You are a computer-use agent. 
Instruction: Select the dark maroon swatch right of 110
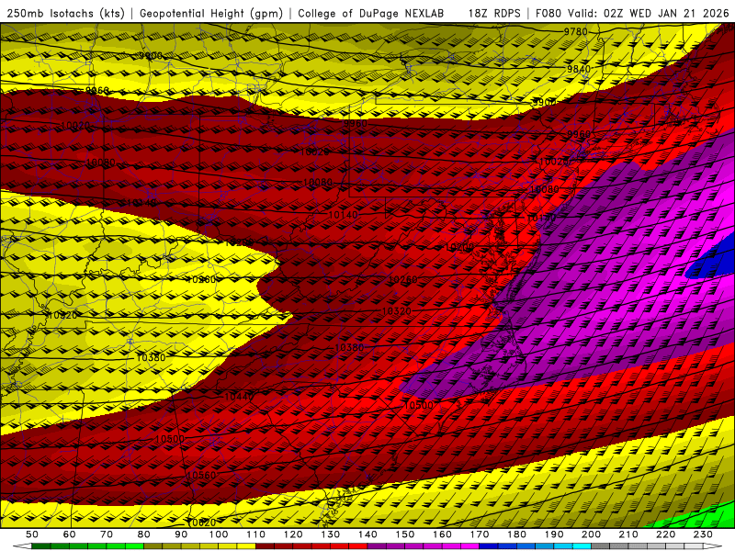pyautogui.click(x=265, y=546)
